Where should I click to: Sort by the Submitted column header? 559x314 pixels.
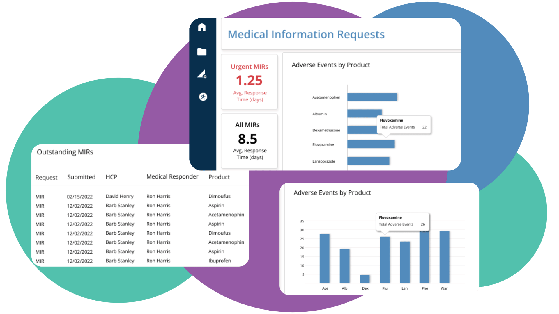pos(81,177)
